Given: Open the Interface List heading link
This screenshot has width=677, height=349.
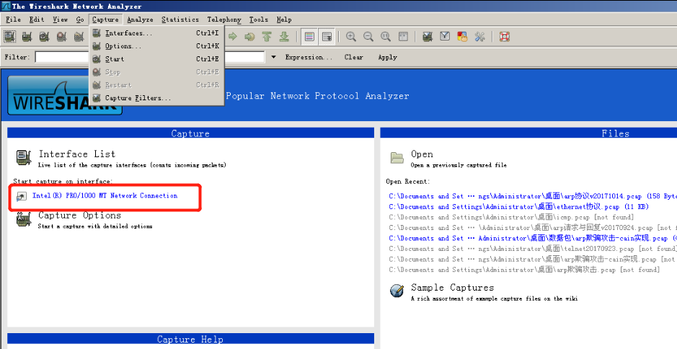Looking at the screenshot, I should click(x=77, y=154).
